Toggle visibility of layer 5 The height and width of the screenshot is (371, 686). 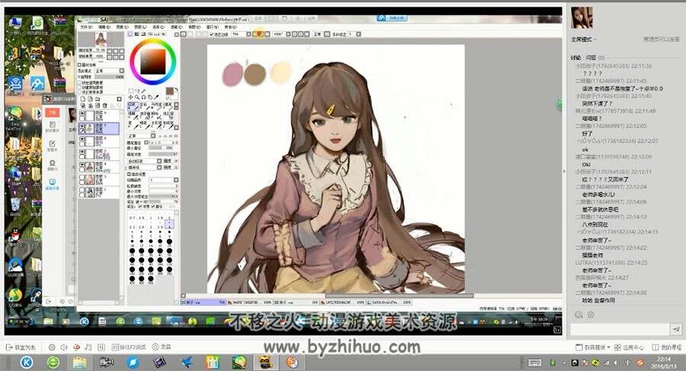click(x=82, y=152)
